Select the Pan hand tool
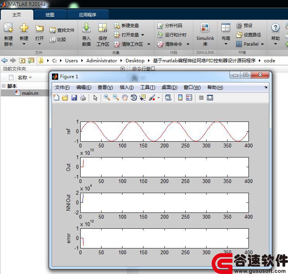The height and width of the screenshot is (274, 288). pyautogui.click(x=125, y=98)
